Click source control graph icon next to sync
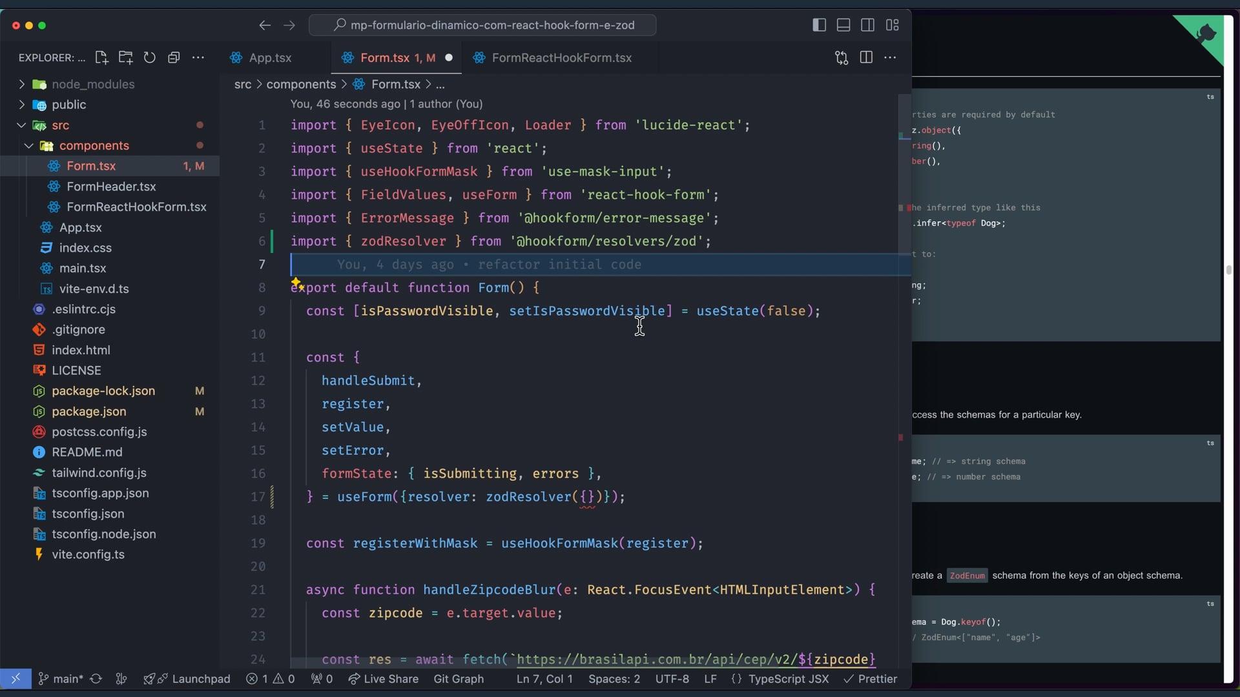This screenshot has height=697, width=1240. (x=121, y=679)
